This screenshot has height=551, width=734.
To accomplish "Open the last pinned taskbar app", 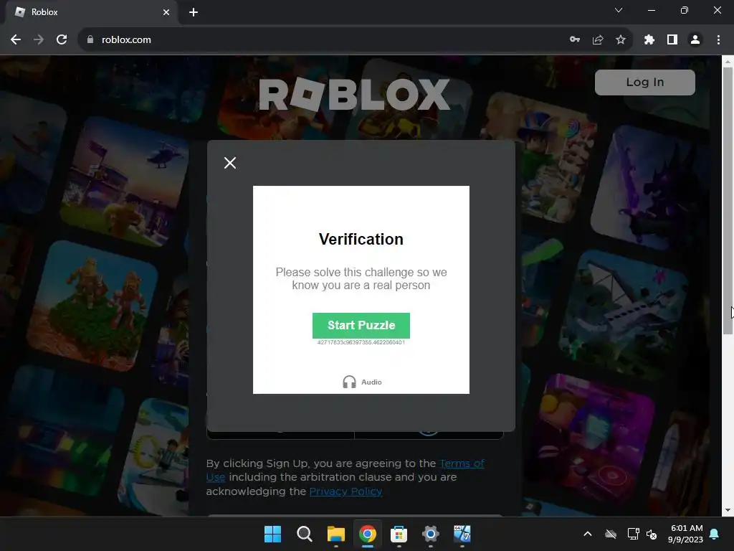I will [462, 534].
